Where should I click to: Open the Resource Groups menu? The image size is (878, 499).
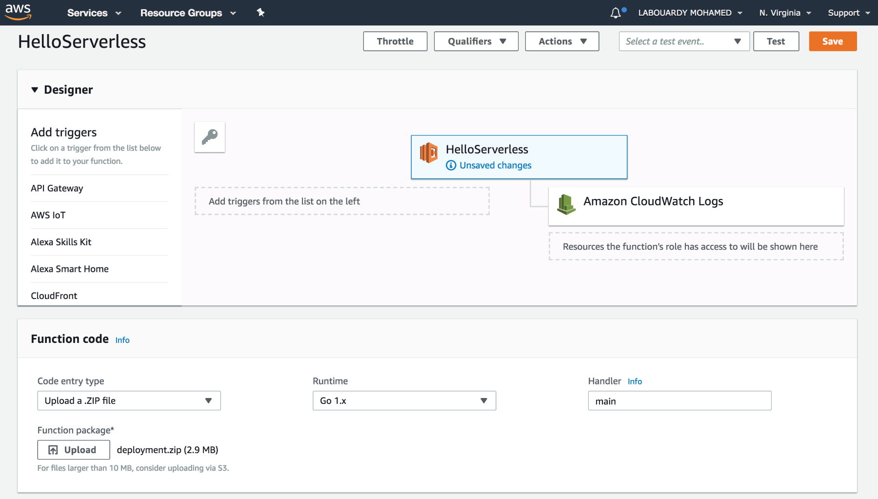click(188, 13)
